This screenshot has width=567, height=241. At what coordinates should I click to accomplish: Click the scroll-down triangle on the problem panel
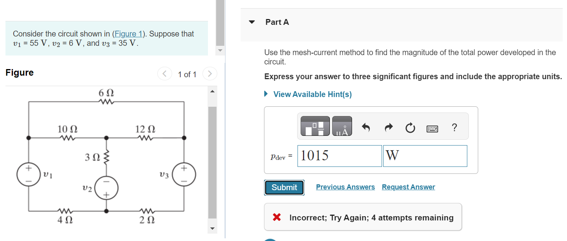click(220, 50)
